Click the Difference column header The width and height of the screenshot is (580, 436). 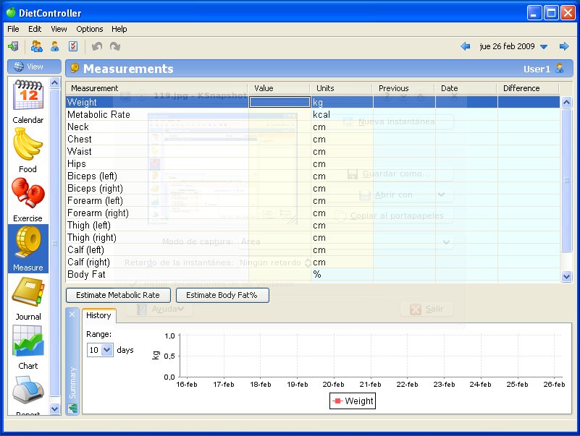(528, 88)
